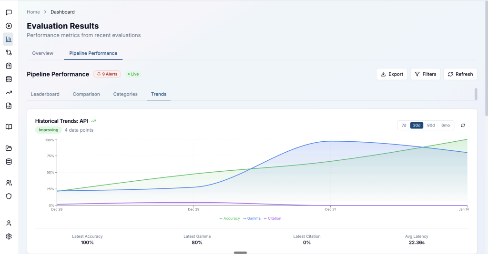Image resolution: width=488 pixels, height=254 pixels.
Task: Open the Filters dropdown
Action: [x=426, y=74]
